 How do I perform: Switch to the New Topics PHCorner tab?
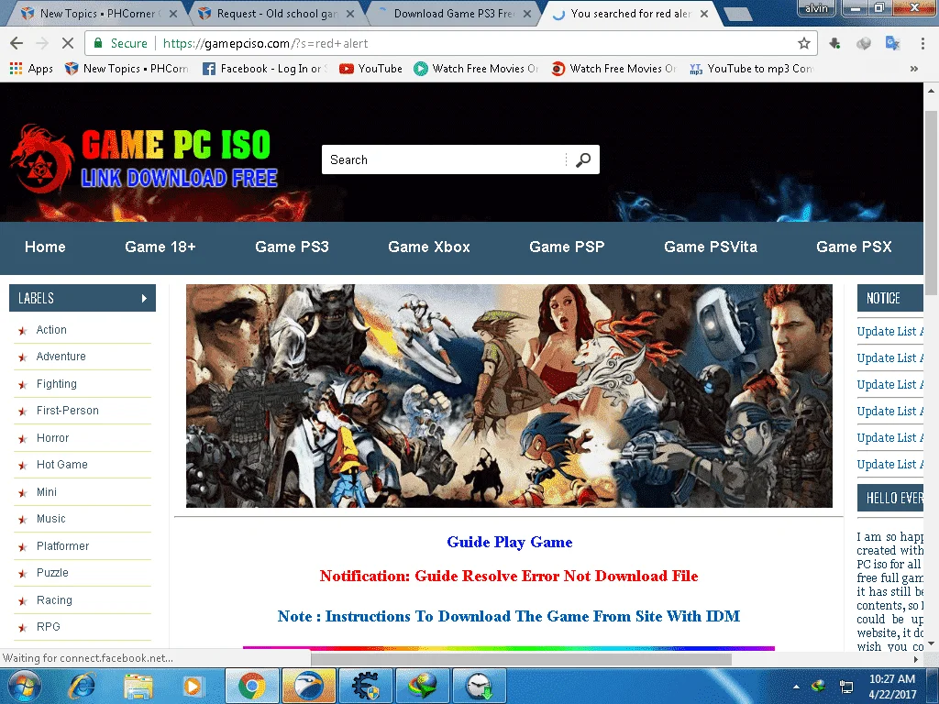click(95, 13)
